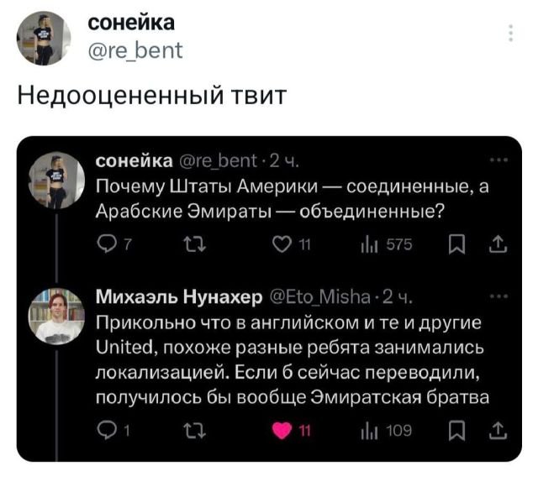Bookmark сонейка's quoted tweet
The height and width of the screenshot is (477, 538).
[459, 244]
